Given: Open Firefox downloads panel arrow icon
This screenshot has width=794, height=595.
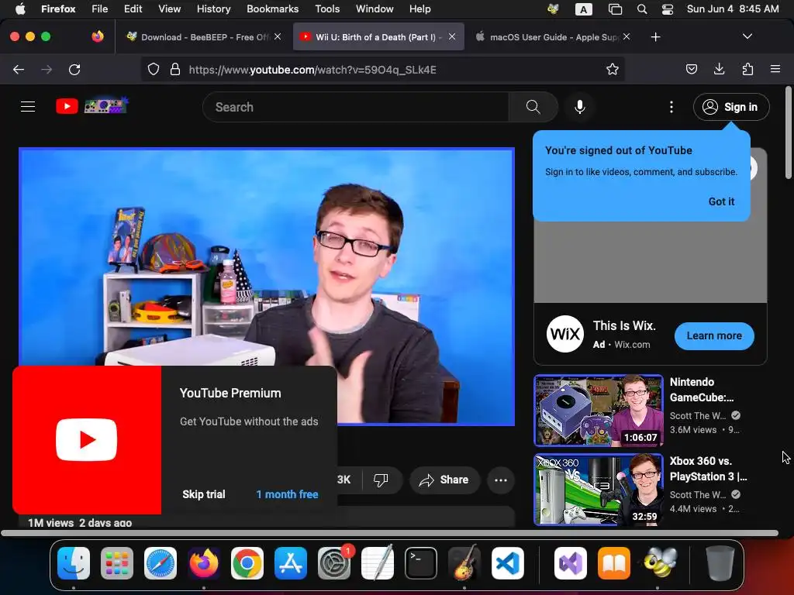Looking at the screenshot, I should (x=719, y=69).
